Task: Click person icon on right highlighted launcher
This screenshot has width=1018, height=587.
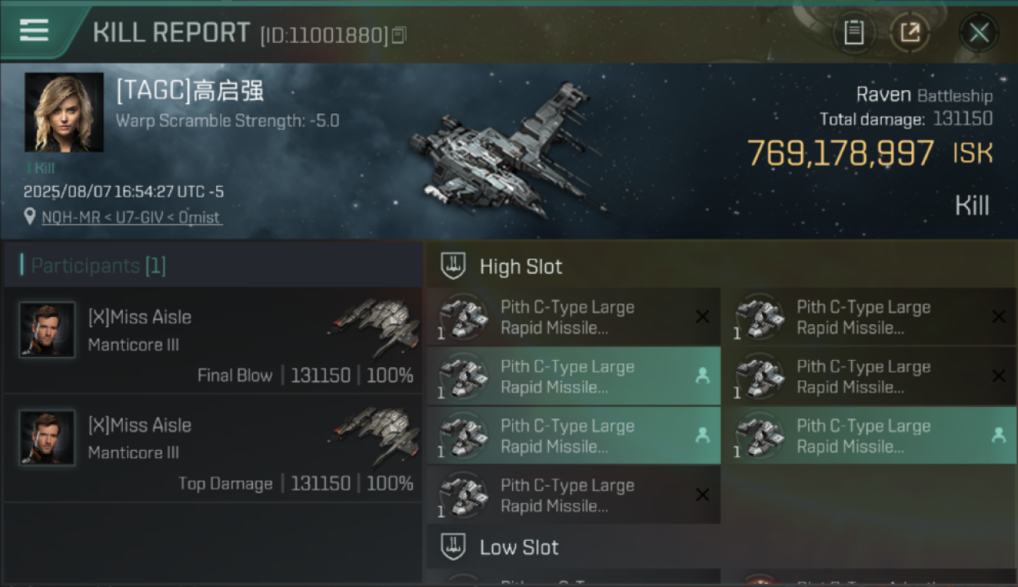Action: 998,436
